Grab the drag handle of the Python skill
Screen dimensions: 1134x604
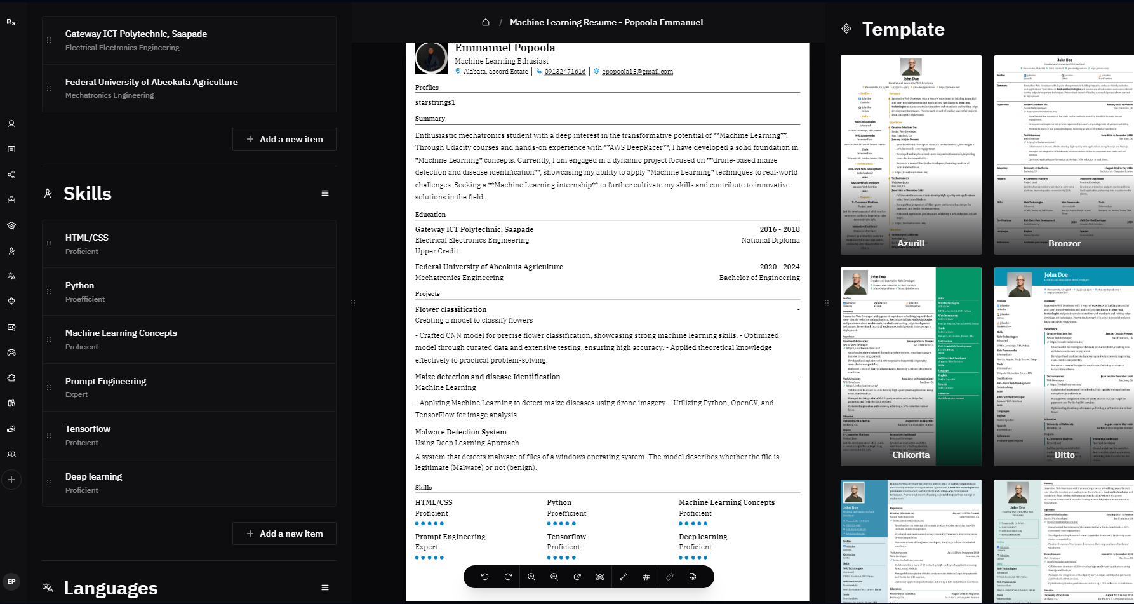pos(49,292)
